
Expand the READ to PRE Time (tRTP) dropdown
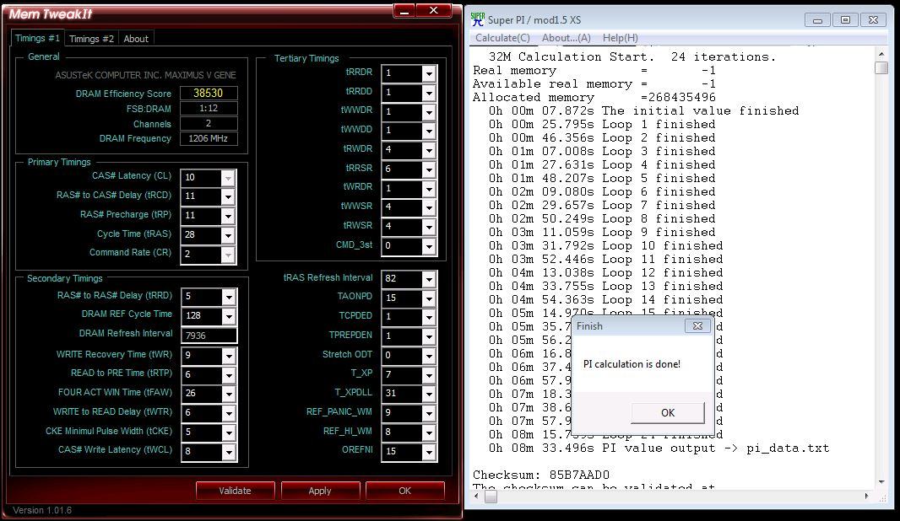click(229, 375)
